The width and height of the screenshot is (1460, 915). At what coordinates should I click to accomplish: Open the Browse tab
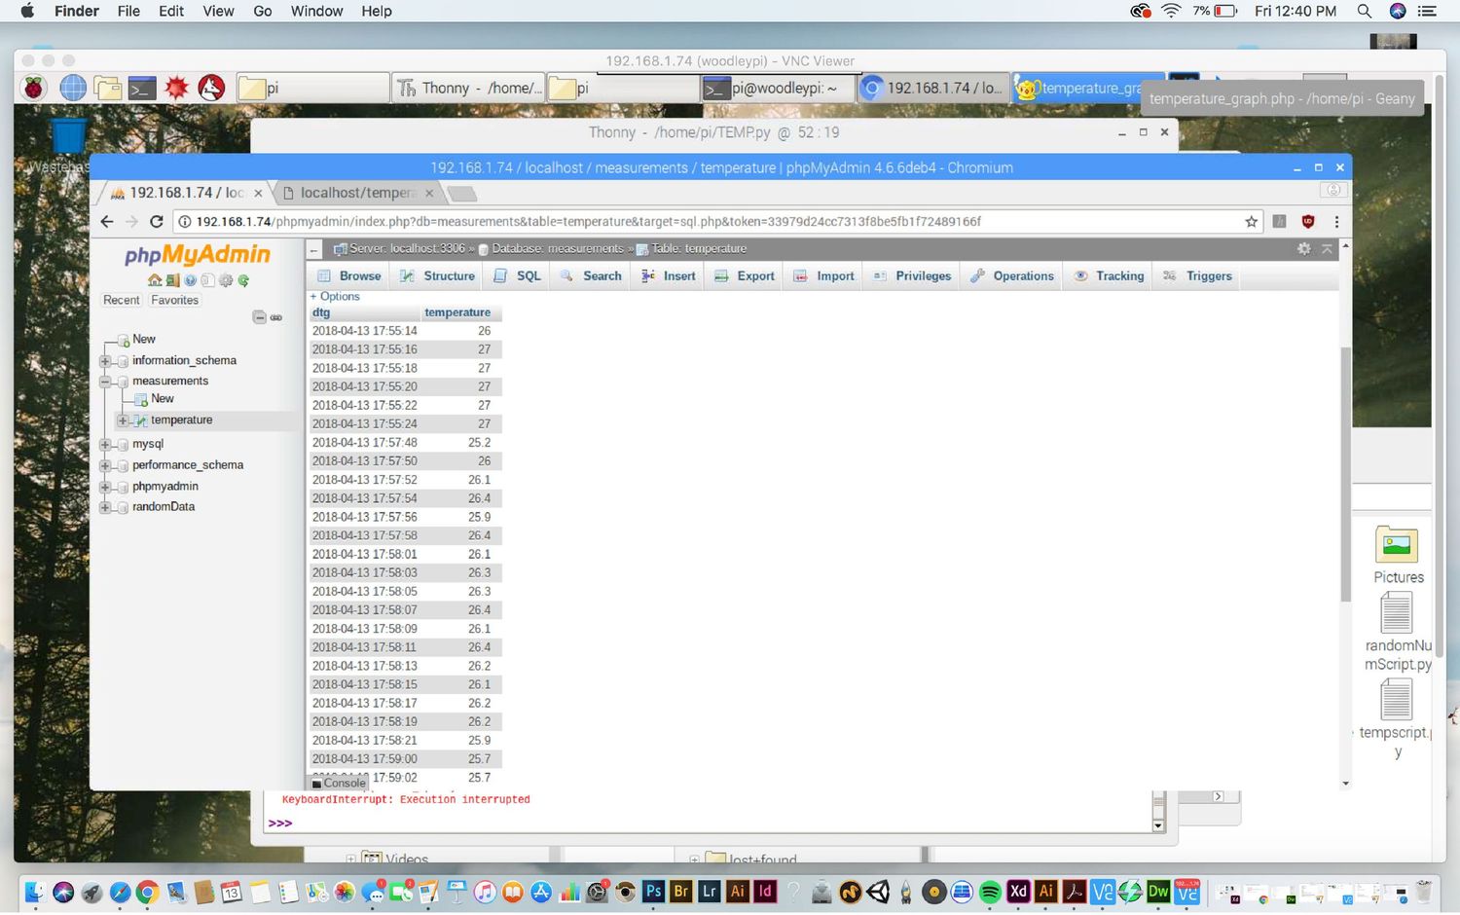[x=349, y=276]
